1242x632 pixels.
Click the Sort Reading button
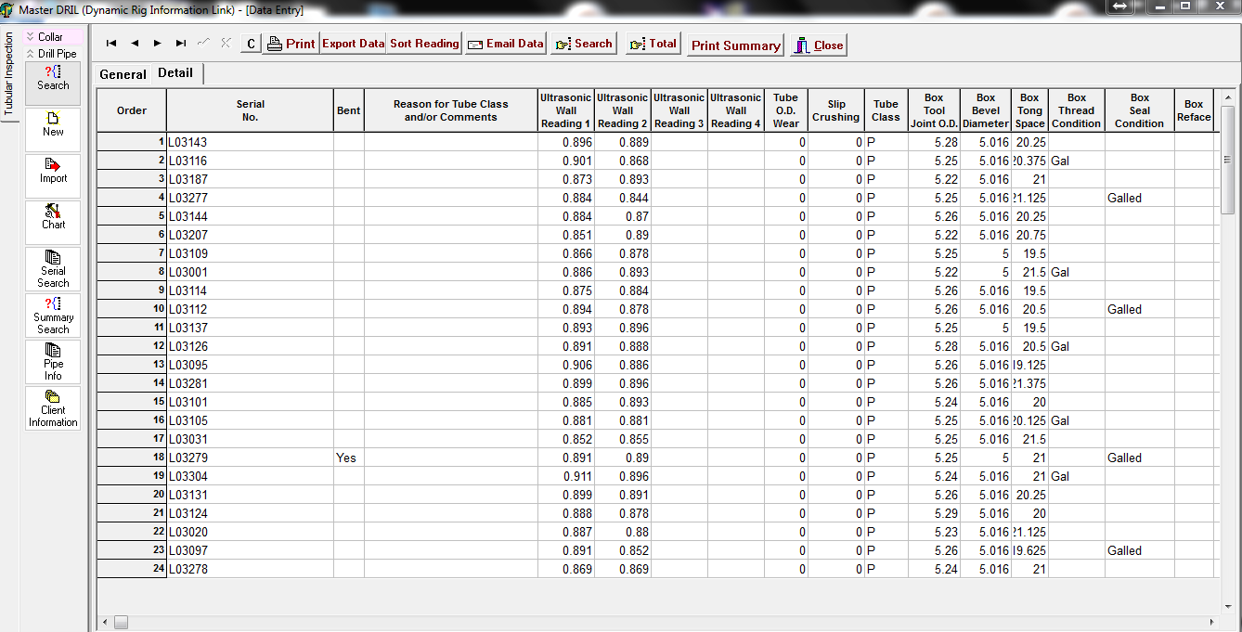[424, 44]
